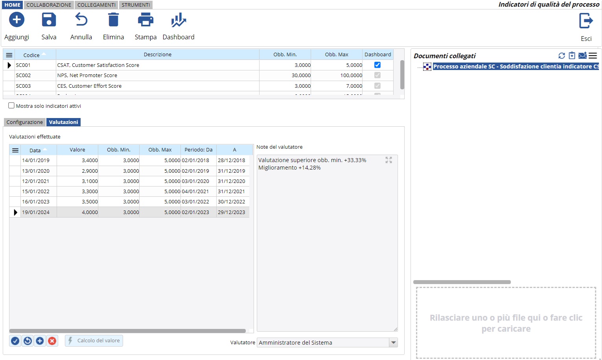Image resolution: width=602 pixels, height=360 pixels.
Task: Expand the Note del valutatore field
Action: click(x=388, y=160)
